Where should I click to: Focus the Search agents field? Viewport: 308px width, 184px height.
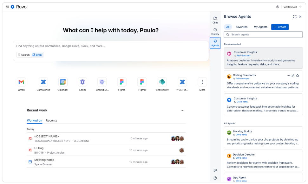[263, 35]
